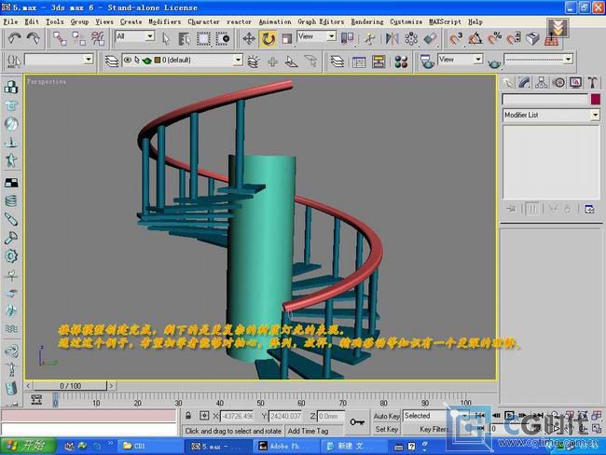Click the Redo arrow in main toolbar
606x455 pixels.
point(34,38)
